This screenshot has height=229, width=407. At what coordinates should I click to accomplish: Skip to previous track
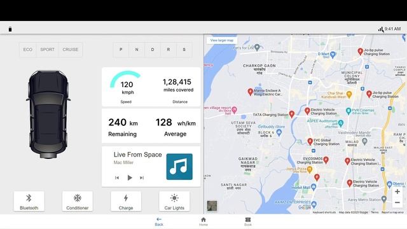coord(117,178)
